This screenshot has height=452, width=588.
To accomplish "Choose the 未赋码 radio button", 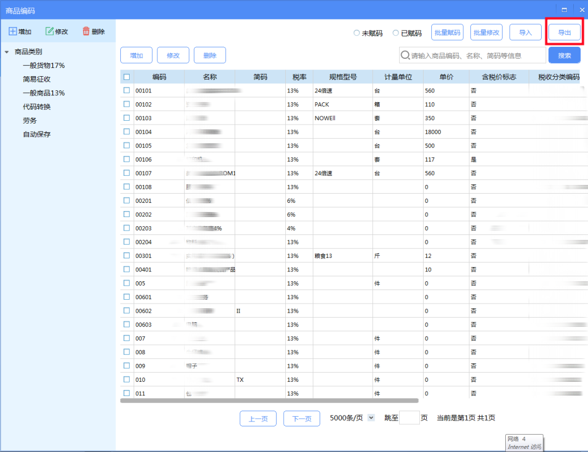I will point(357,33).
